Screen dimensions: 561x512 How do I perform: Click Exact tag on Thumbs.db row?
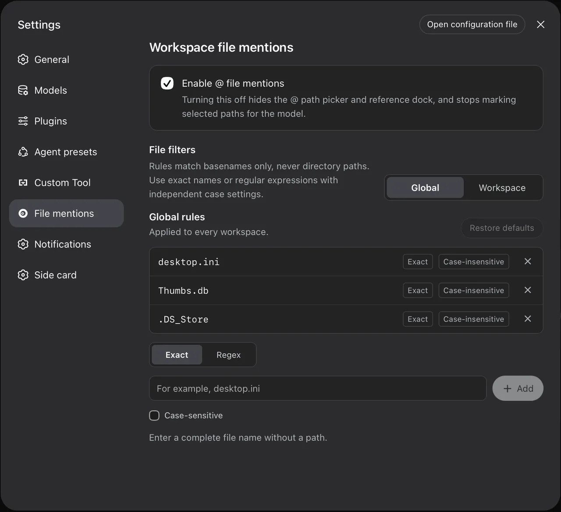[418, 290]
